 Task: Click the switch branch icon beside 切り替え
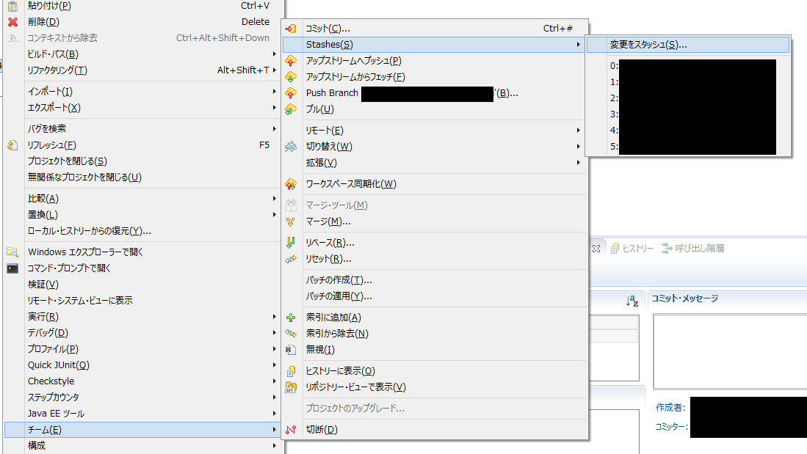[x=291, y=147]
